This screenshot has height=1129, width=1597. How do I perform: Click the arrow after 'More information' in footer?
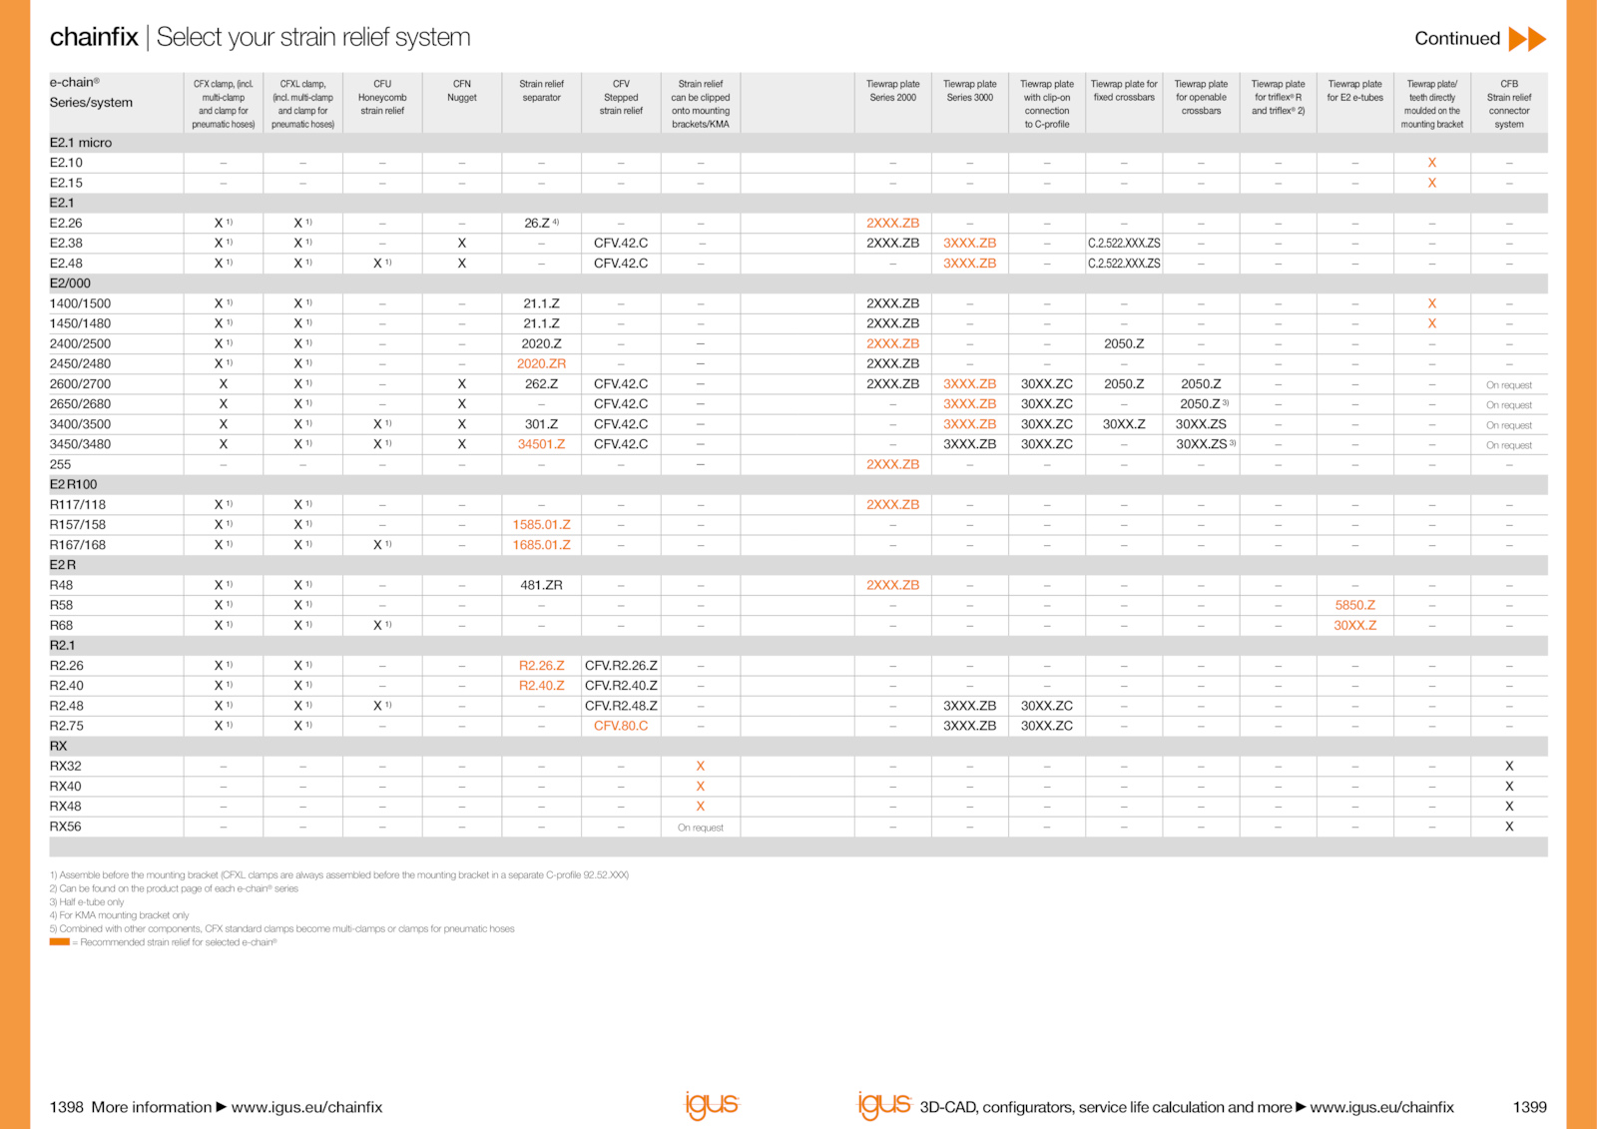(x=222, y=1107)
